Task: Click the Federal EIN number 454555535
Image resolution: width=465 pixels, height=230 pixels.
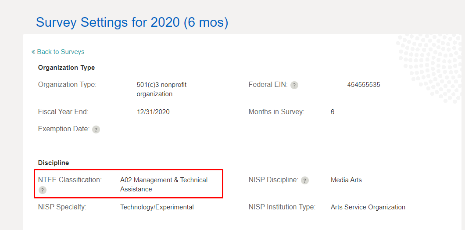Action: click(363, 85)
